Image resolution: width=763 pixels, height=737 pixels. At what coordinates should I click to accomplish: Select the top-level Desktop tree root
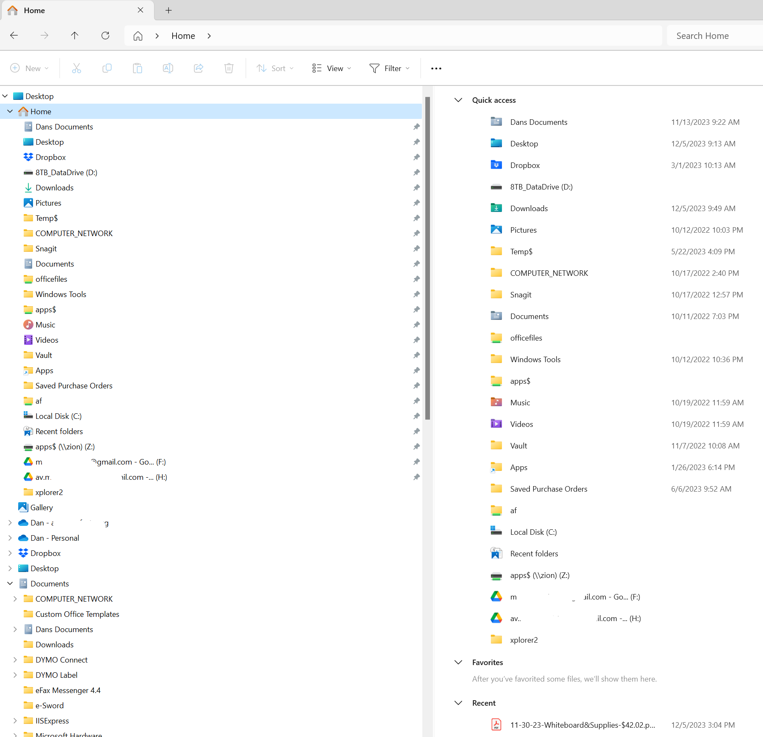pos(39,96)
